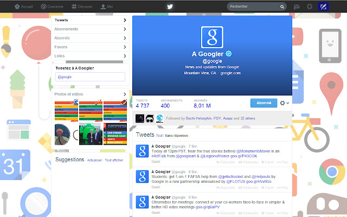Click the chevron next to Listes
The width and height of the screenshot is (347, 217).
[x=125, y=56]
